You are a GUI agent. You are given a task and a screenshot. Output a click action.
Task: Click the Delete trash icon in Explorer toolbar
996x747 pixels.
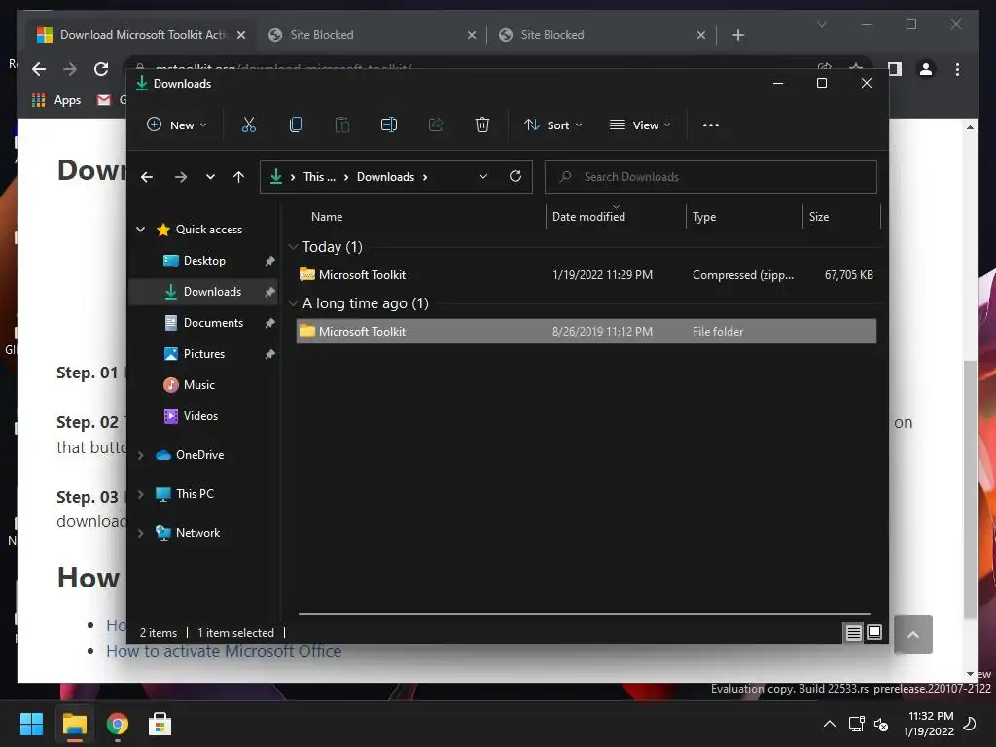coord(482,124)
